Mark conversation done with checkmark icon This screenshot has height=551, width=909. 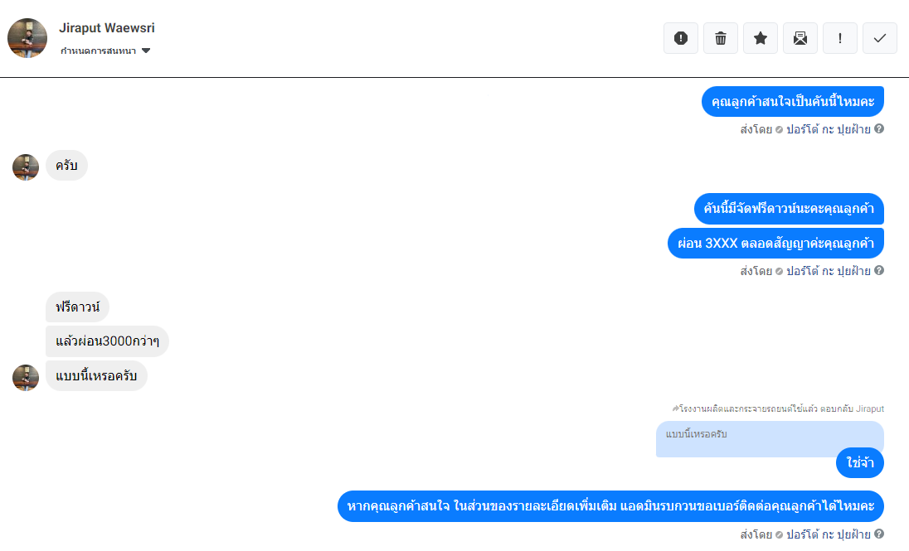pyautogui.click(x=880, y=38)
